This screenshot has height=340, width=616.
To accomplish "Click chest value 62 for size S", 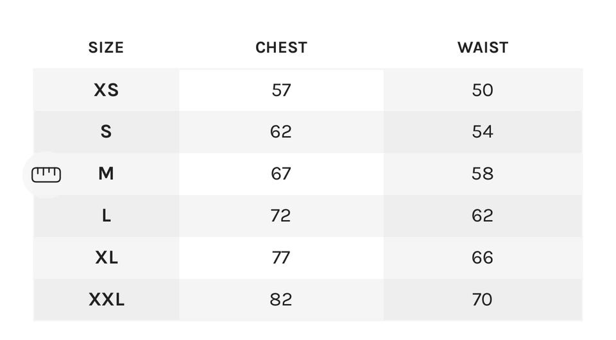I will pos(281,132).
